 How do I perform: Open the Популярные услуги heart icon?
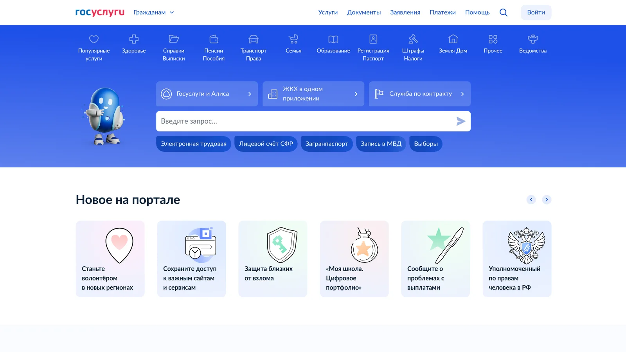point(94,39)
